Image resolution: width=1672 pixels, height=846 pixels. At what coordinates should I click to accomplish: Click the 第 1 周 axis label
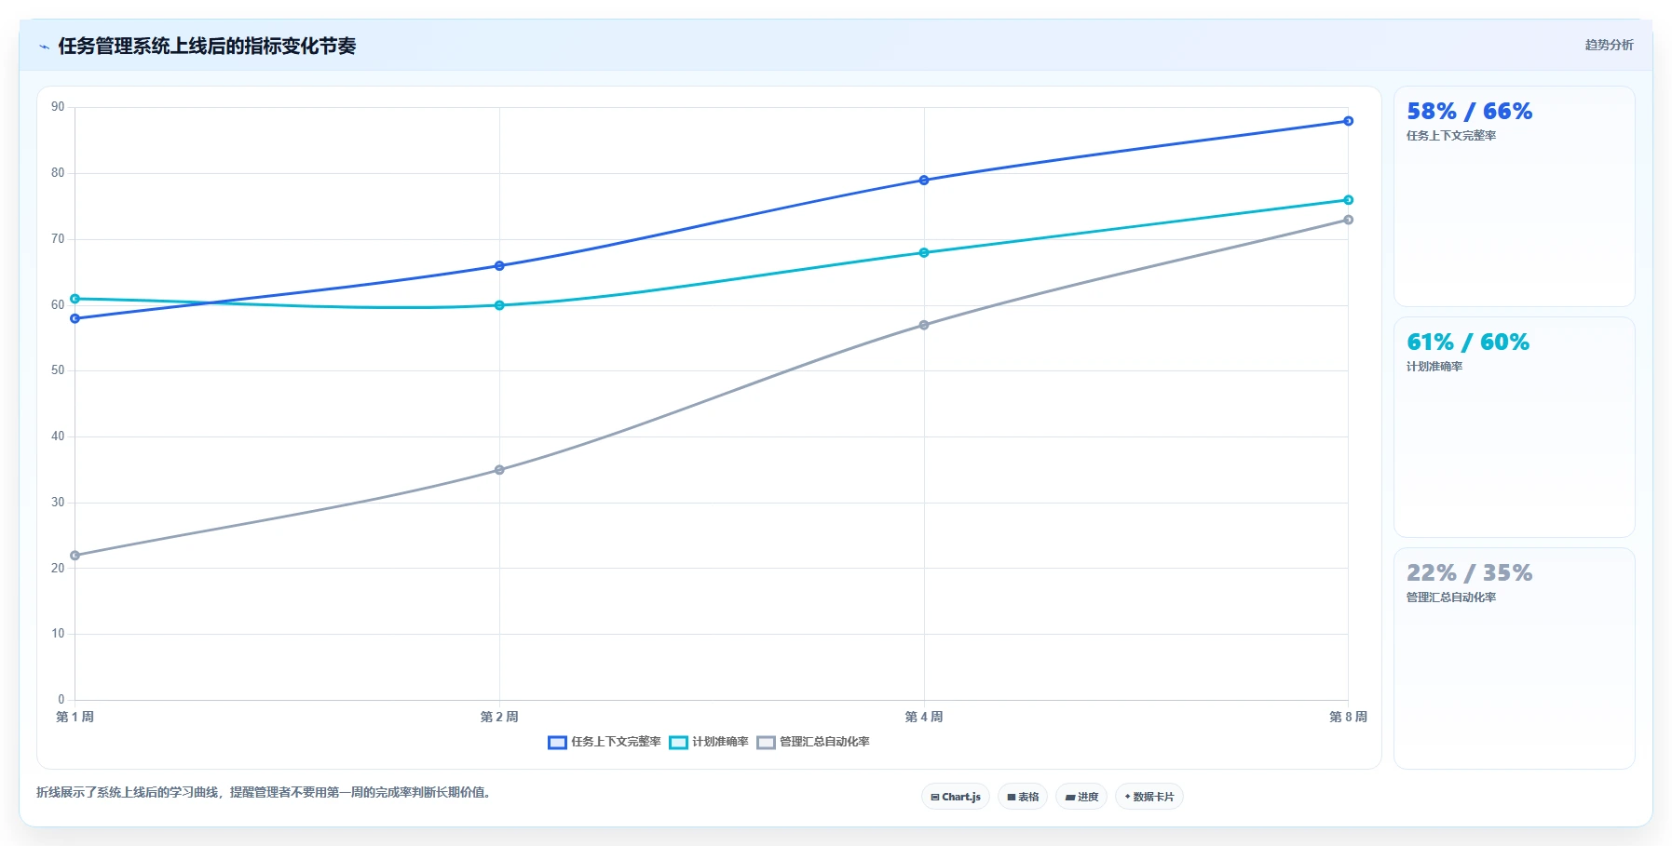coord(75,717)
